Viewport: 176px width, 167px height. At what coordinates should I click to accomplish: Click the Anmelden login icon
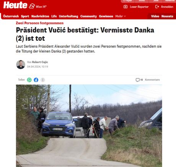pos(157,6)
